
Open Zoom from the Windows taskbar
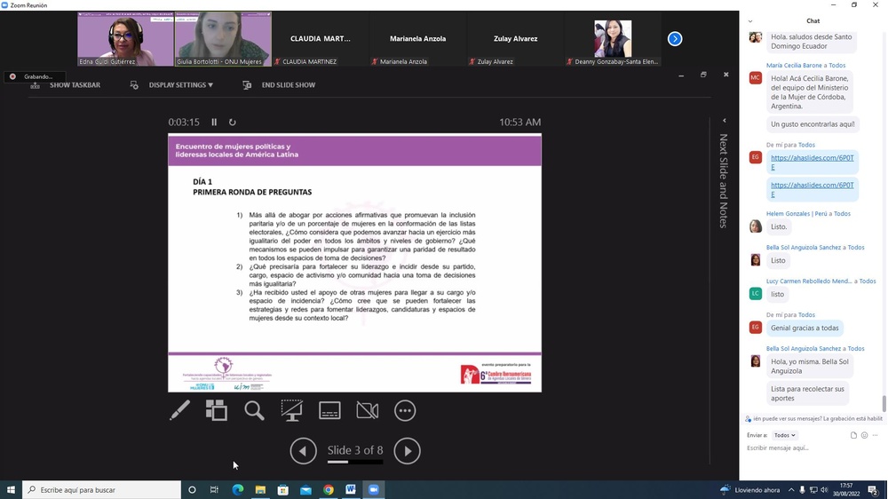click(374, 489)
